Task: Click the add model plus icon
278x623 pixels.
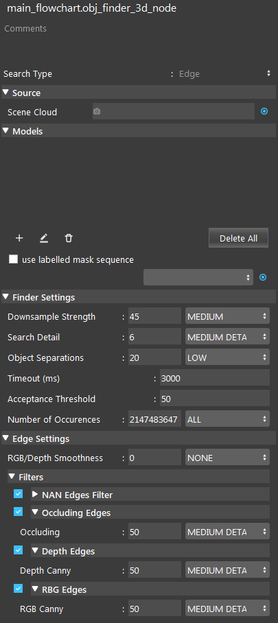Action: (x=19, y=238)
